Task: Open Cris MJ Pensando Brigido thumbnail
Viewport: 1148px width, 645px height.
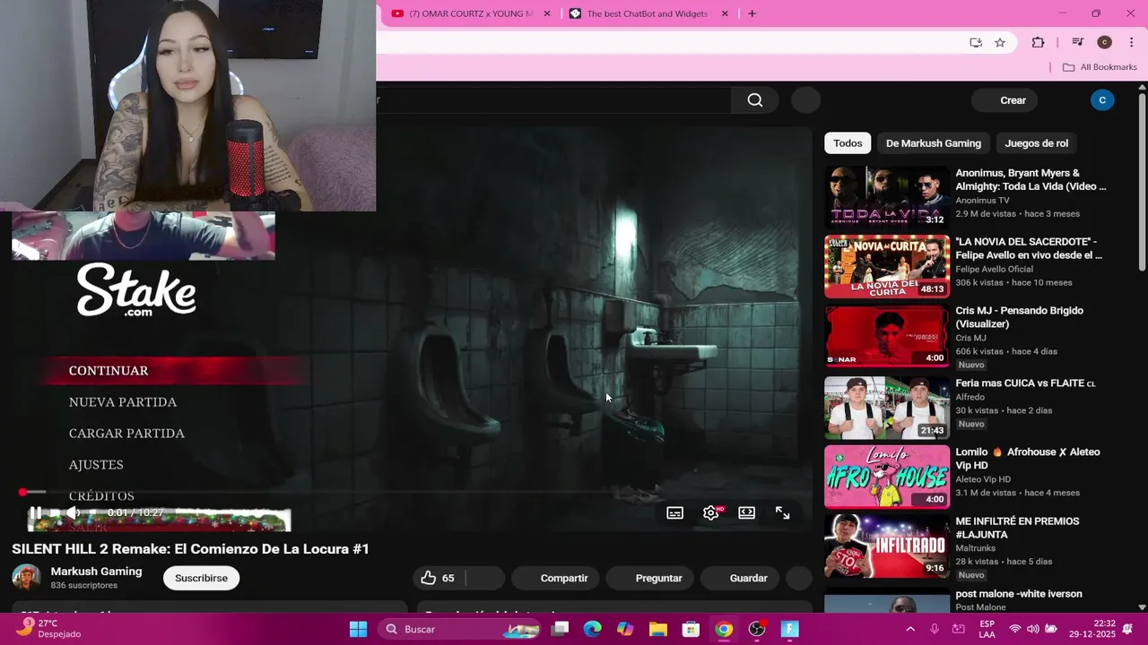Action: pos(887,335)
